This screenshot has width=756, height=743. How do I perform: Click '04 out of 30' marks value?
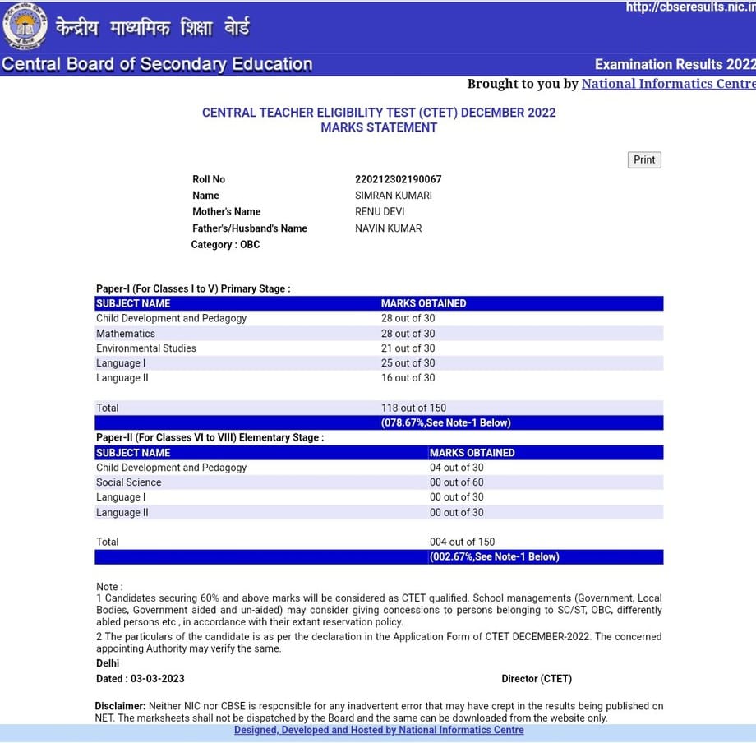pos(457,468)
